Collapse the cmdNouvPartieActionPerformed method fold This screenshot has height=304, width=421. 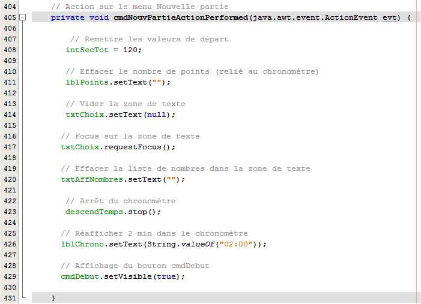click(23, 17)
